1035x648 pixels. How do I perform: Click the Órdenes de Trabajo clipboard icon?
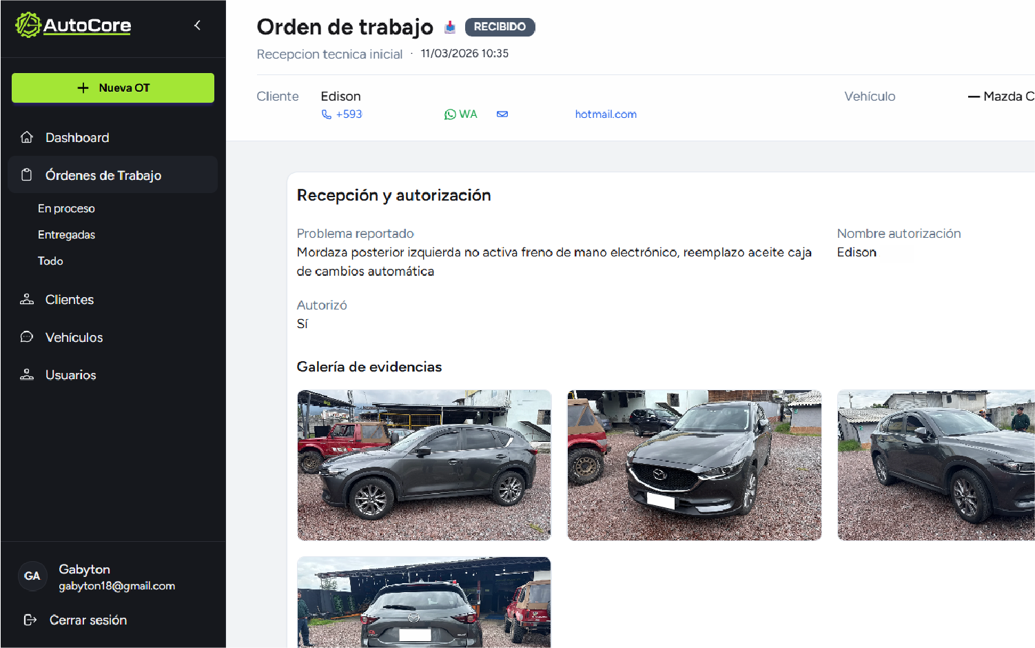coord(27,175)
